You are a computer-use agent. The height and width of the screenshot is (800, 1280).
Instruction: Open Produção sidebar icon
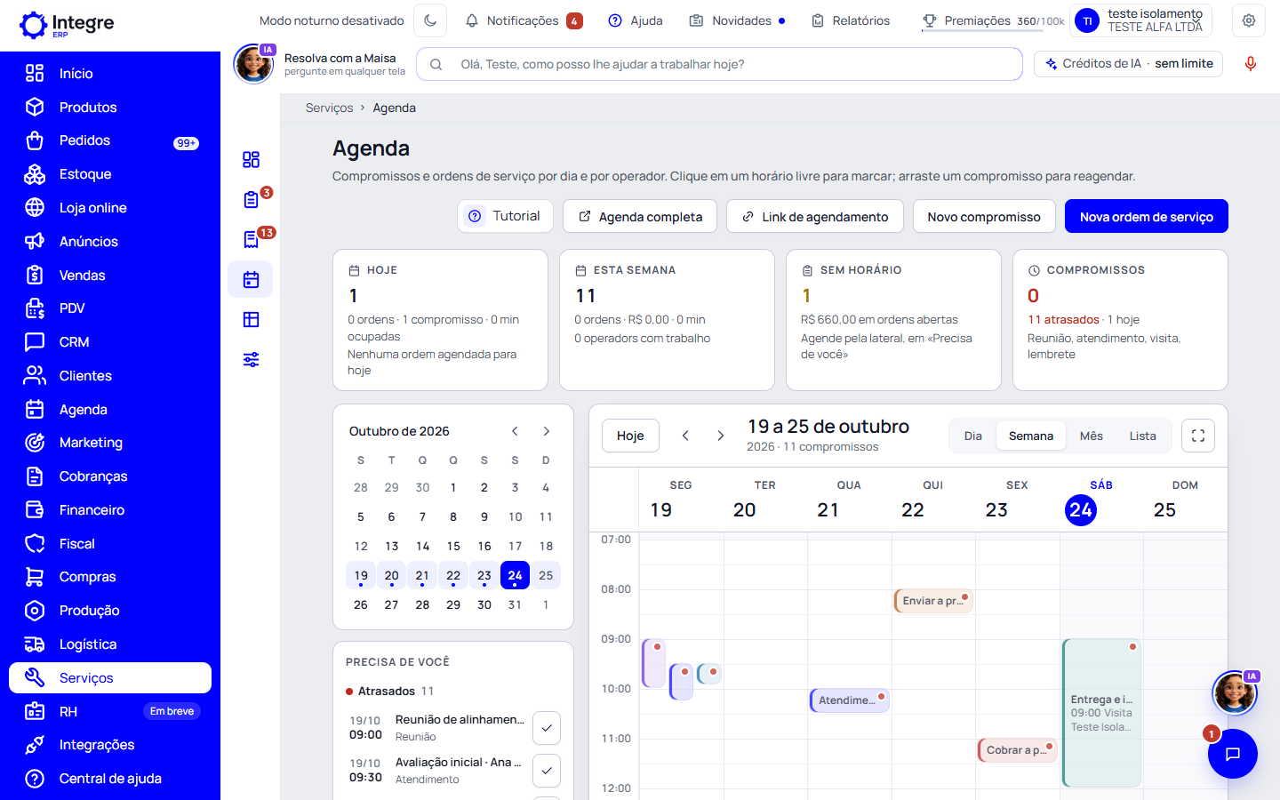coord(35,611)
